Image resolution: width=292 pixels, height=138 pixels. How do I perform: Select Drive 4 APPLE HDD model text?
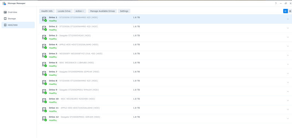78,44
